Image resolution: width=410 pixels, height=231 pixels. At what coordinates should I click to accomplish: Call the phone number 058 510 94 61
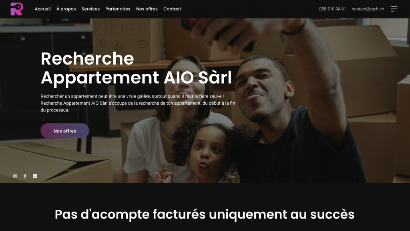[332, 9]
